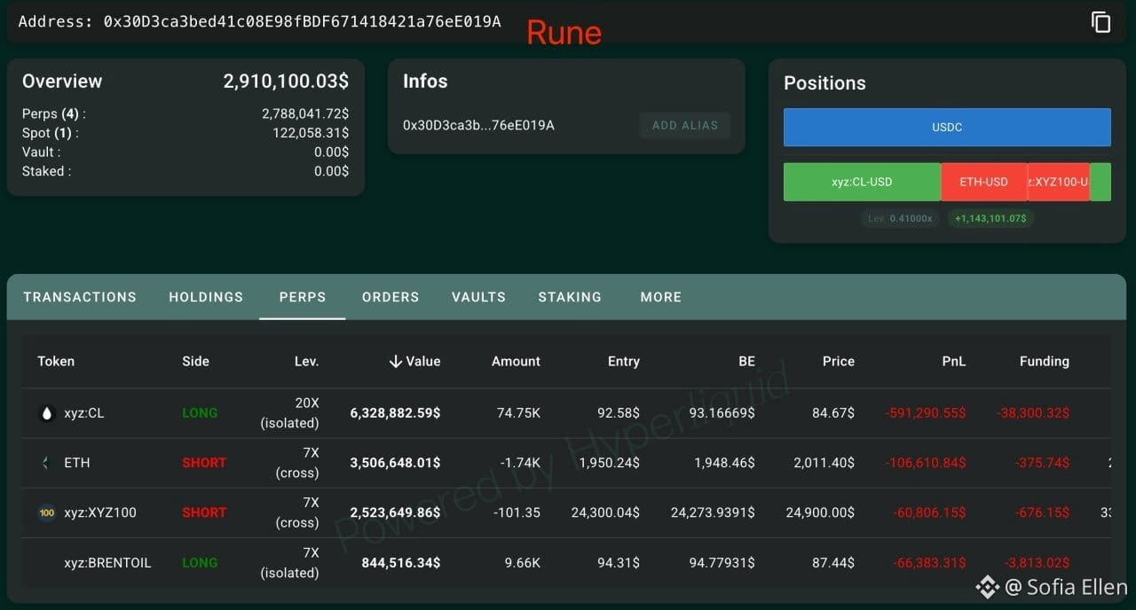
Task: Sort the table by Token column
Action: coord(56,361)
